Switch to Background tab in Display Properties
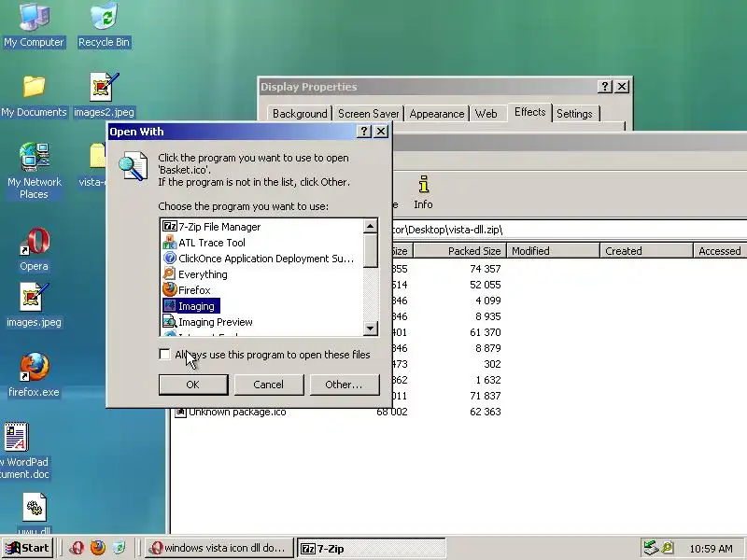747x560 pixels. click(x=300, y=114)
